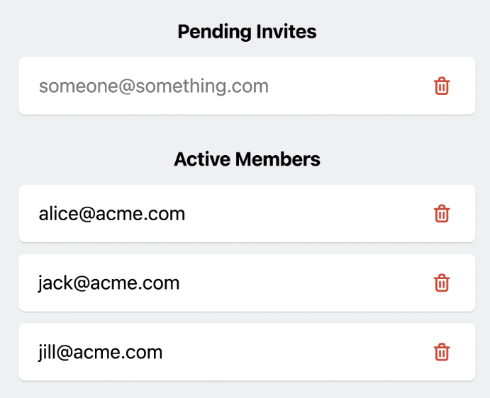Click the Active Members heading

point(247,159)
